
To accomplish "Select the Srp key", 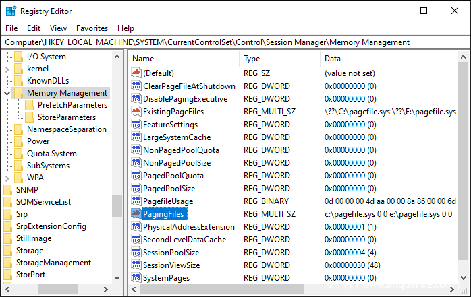I will [x=22, y=214].
